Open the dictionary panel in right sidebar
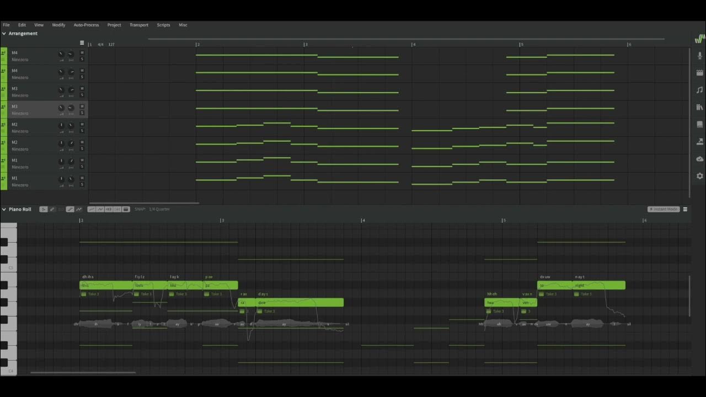 click(699, 124)
